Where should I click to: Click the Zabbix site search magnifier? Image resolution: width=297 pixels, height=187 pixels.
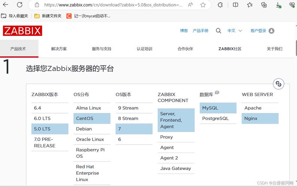click(x=218, y=31)
